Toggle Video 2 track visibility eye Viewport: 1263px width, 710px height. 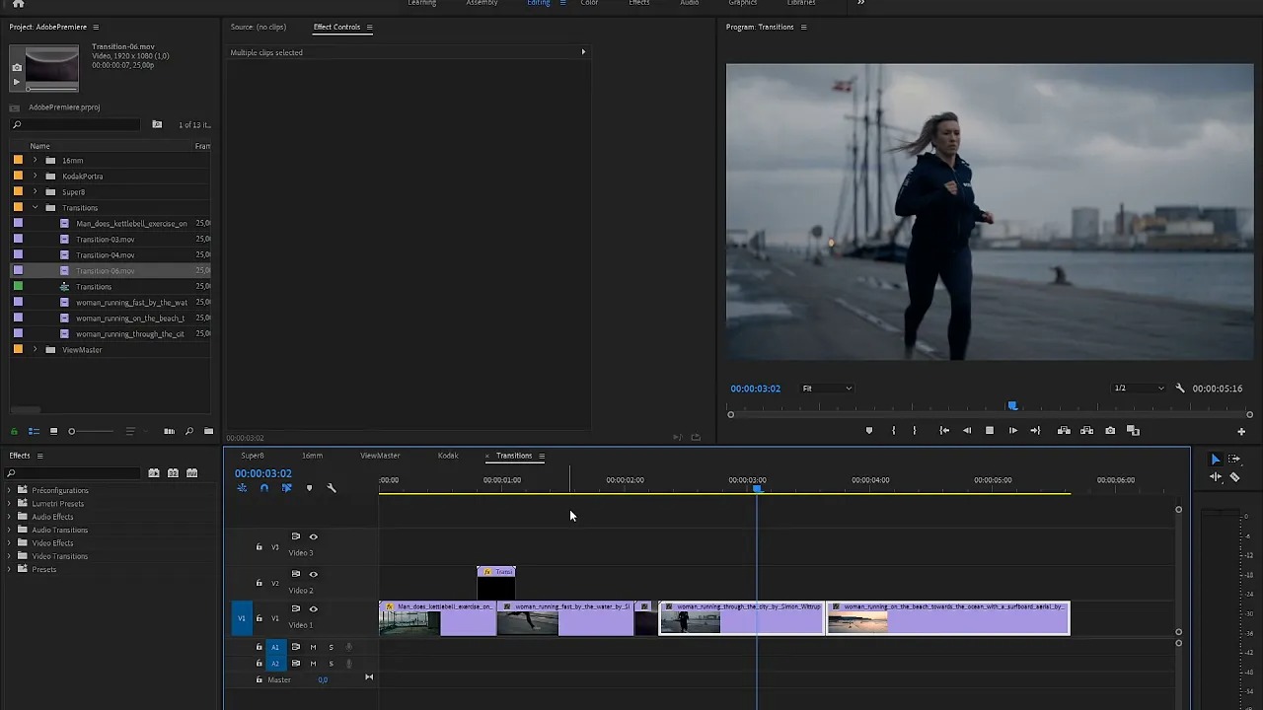tap(314, 574)
